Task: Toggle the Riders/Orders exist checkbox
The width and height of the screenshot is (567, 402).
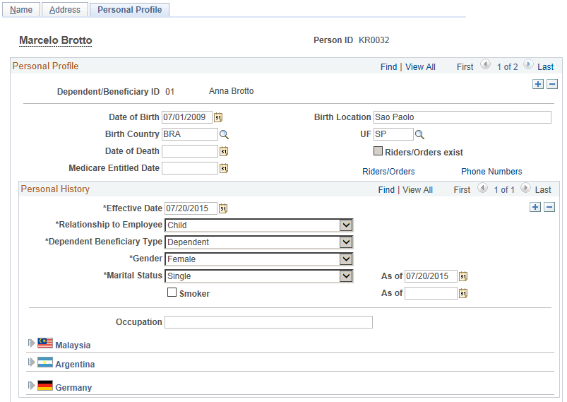Action: coord(378,151)
